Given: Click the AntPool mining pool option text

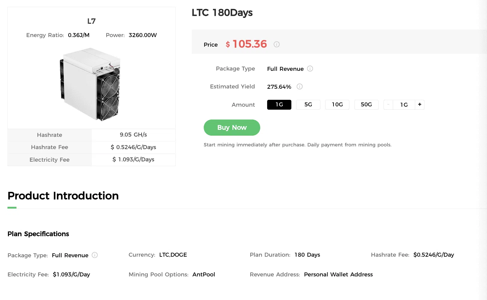Looking at the screenshot, I should tap(204, 275).
